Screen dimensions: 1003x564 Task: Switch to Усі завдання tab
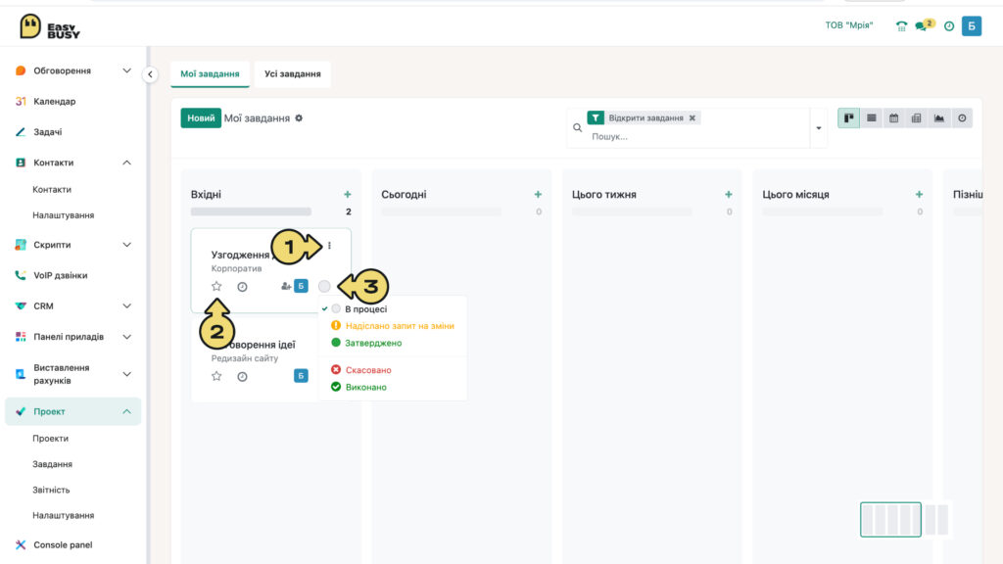292,74
